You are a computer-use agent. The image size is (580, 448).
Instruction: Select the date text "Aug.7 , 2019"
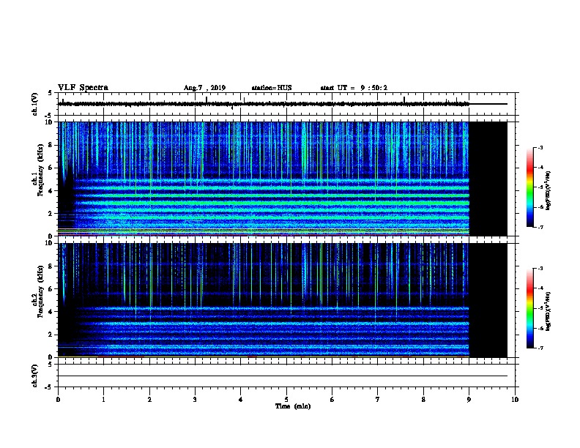pyautogui.click(x=204, y=88)
